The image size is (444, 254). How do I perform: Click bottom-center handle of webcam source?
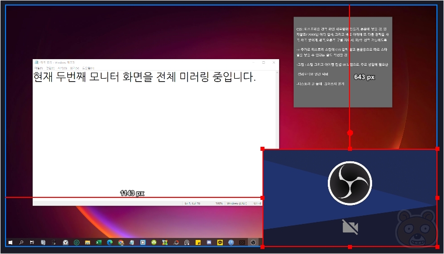(x=350, y=247)
